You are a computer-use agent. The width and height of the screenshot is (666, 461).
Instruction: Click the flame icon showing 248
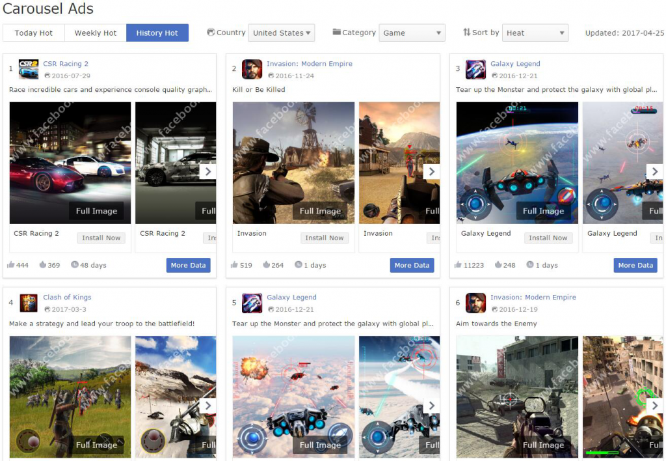(498, 264)
